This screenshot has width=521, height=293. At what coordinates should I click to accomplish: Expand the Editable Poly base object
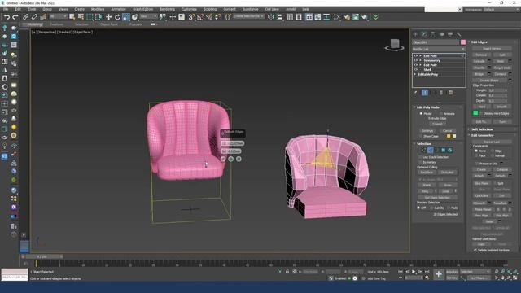(x=415, y=74)
